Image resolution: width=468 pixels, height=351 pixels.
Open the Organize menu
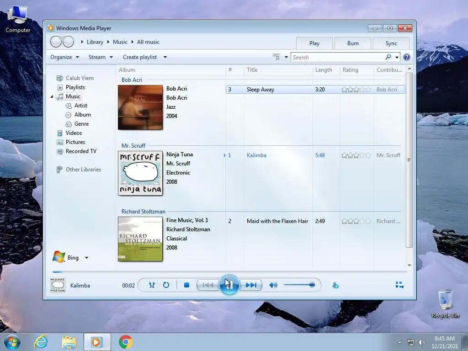click(x=64, y=57)
